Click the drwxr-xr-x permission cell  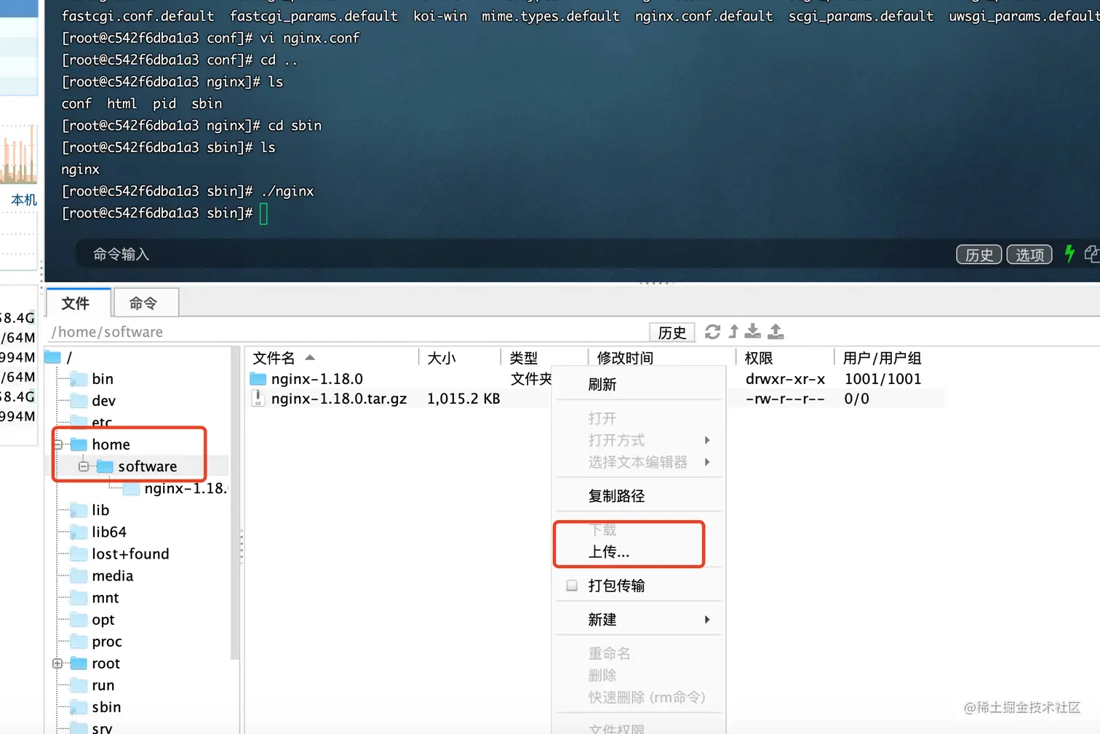pos(785,379)
